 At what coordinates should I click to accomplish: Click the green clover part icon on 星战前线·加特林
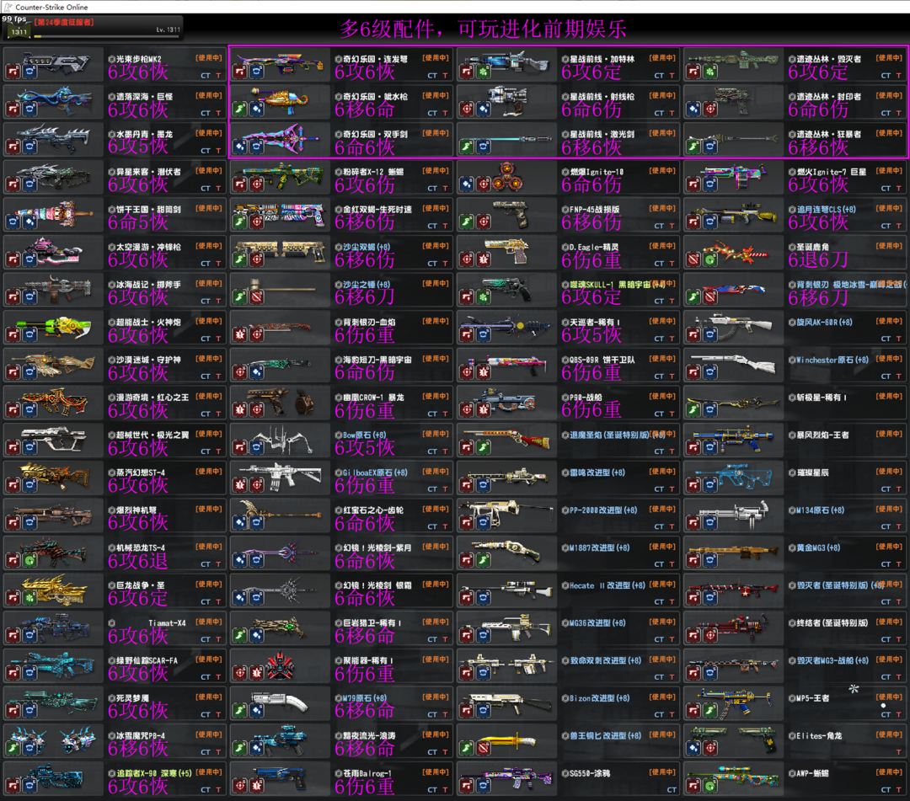[x=483, y=72]
